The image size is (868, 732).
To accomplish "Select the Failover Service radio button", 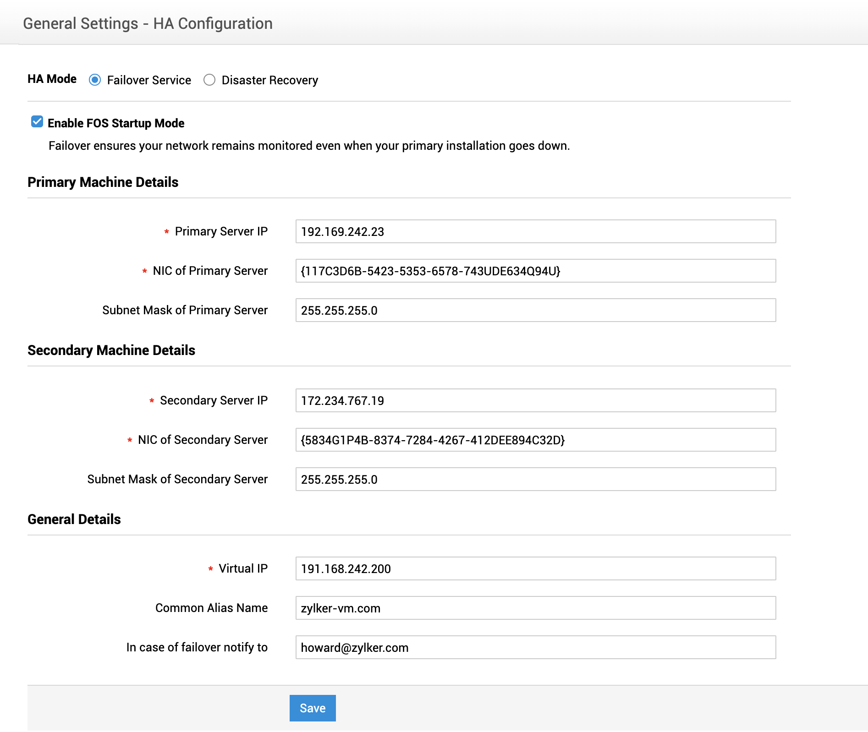I will [x=95, y=80].
